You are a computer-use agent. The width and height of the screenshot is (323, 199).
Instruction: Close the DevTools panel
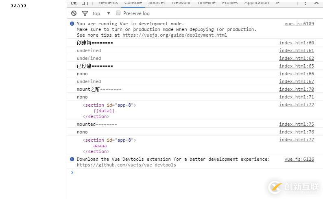[x=316, y=2]
